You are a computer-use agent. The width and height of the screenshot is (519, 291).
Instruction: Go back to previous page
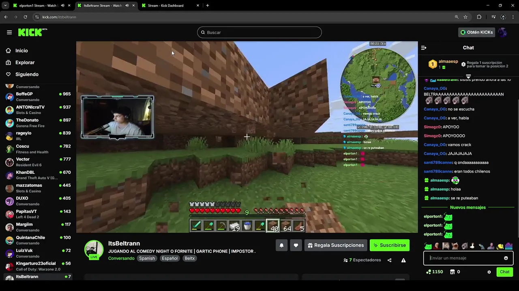pos(6,17)
